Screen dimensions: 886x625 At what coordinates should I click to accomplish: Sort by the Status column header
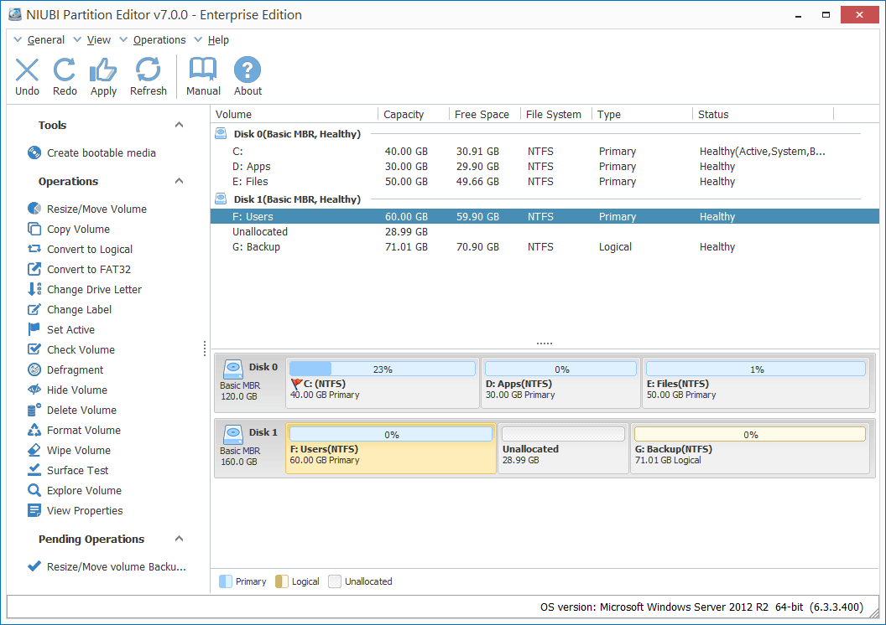tap(763, 114)
